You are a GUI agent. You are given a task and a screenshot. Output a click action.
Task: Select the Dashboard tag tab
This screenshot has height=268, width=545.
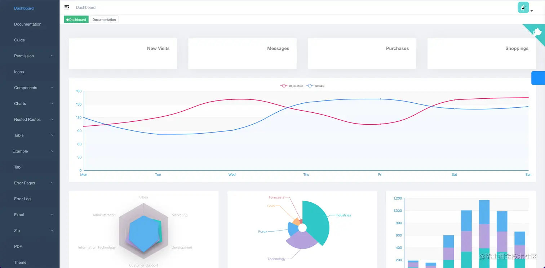pyautogui.click(x=76, y=20)
